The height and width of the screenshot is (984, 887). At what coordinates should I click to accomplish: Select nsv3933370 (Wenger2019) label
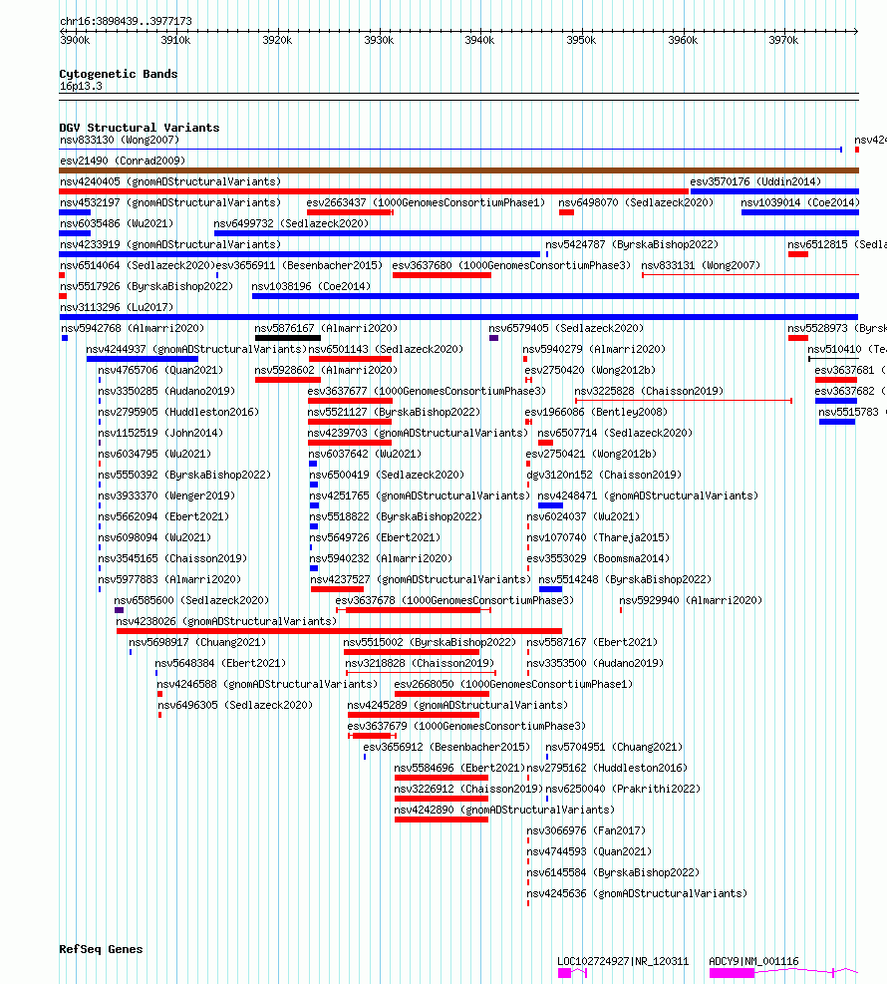166,495
